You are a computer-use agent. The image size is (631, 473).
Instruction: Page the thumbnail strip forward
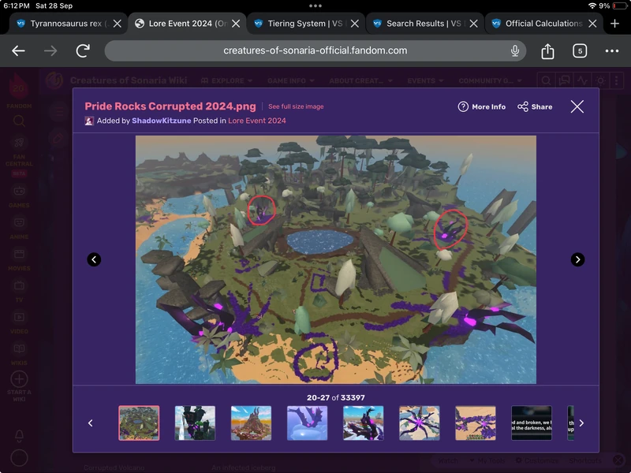pyautogui.click(x=581, y=423)
